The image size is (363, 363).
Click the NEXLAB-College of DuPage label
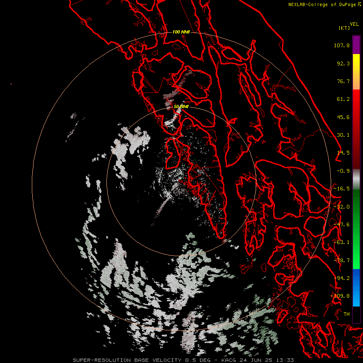pyautogui.click(x=322, y=4)
